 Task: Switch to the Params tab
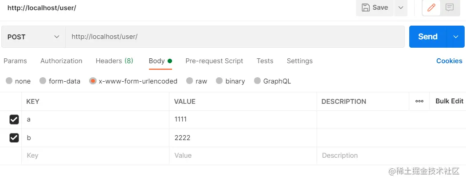[15, 61]
